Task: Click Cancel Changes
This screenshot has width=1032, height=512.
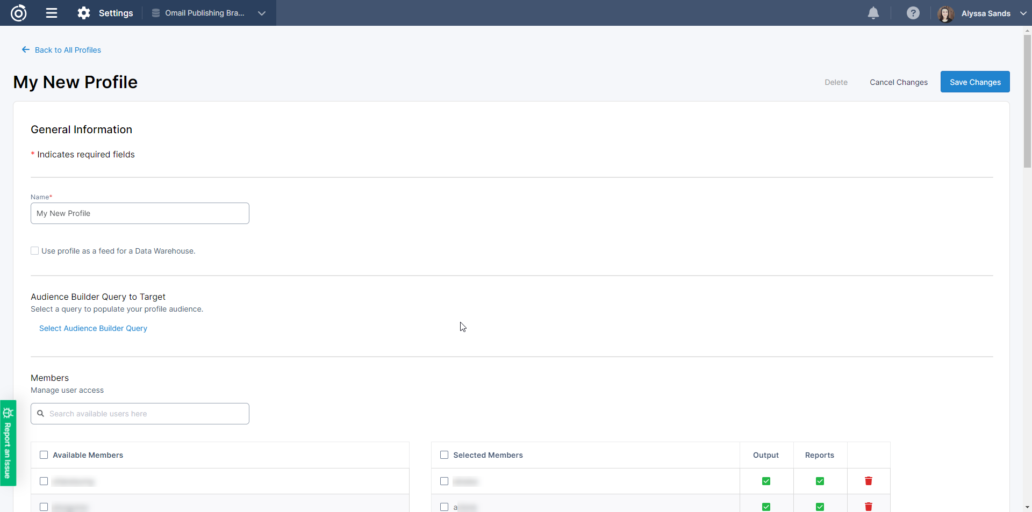Action: point(899,82)
